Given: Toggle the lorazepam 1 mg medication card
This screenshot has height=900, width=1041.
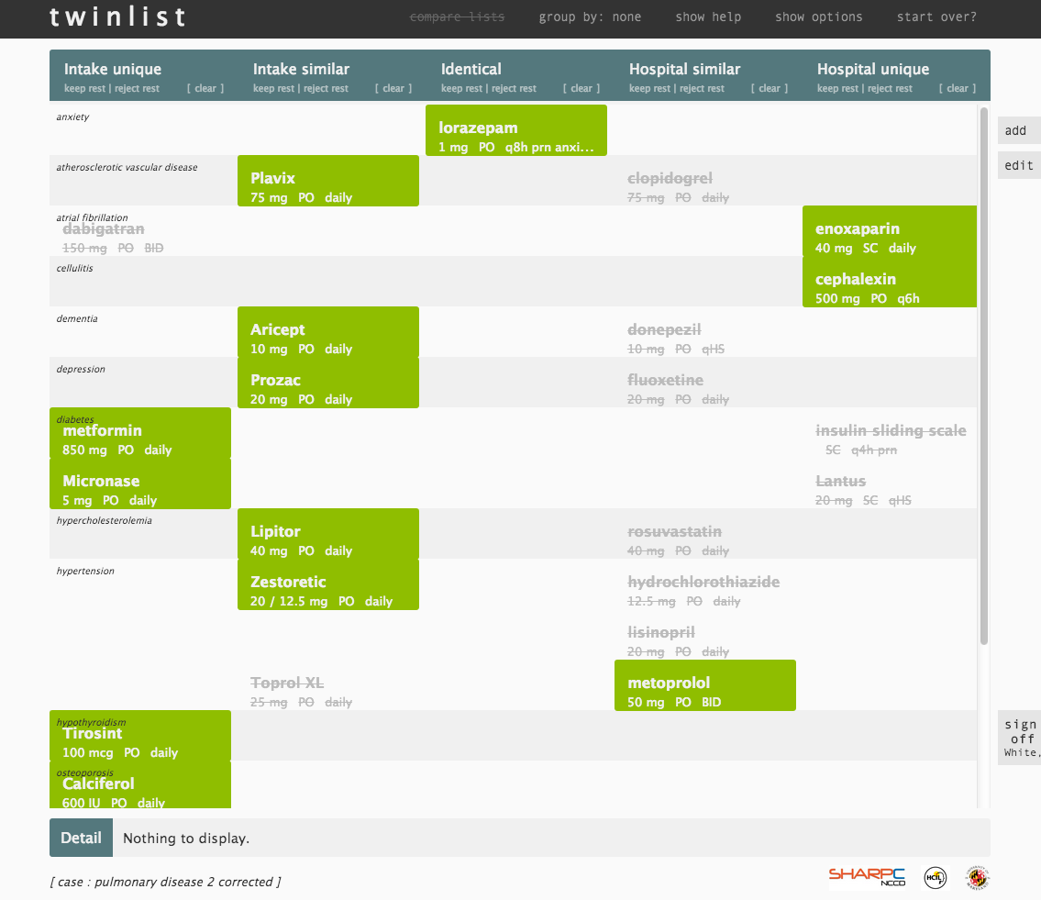Looking at the screenshot, I should [x=515, y=130].
